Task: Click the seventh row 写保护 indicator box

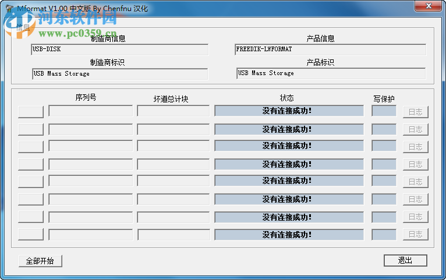Action: 384,217
